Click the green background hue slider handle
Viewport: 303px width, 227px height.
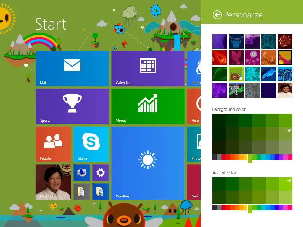250,158
